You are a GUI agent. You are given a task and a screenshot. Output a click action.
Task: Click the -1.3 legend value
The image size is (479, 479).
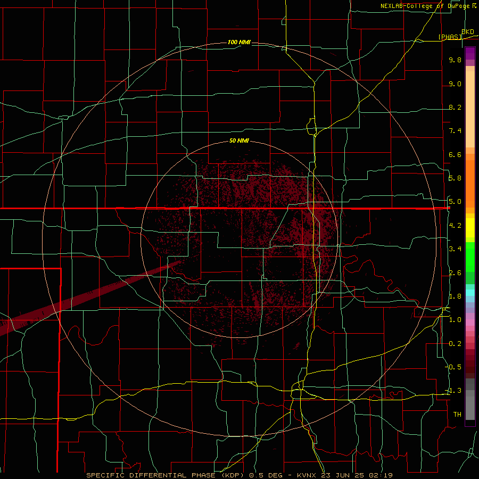[453, 391]
